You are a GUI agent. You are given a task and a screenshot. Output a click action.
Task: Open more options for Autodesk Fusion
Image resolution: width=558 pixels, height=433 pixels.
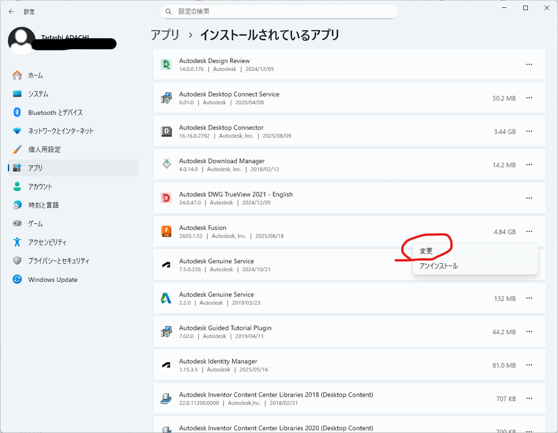(529, 232)
